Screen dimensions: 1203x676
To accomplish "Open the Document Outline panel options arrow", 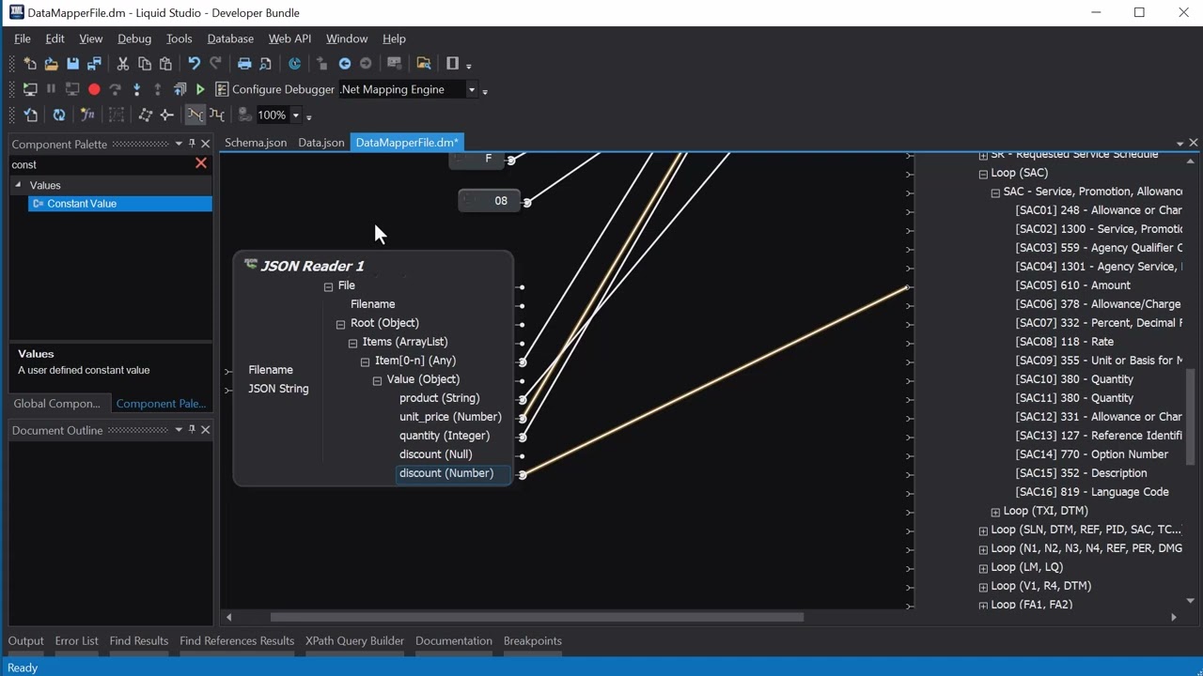I will pos(179,430).
